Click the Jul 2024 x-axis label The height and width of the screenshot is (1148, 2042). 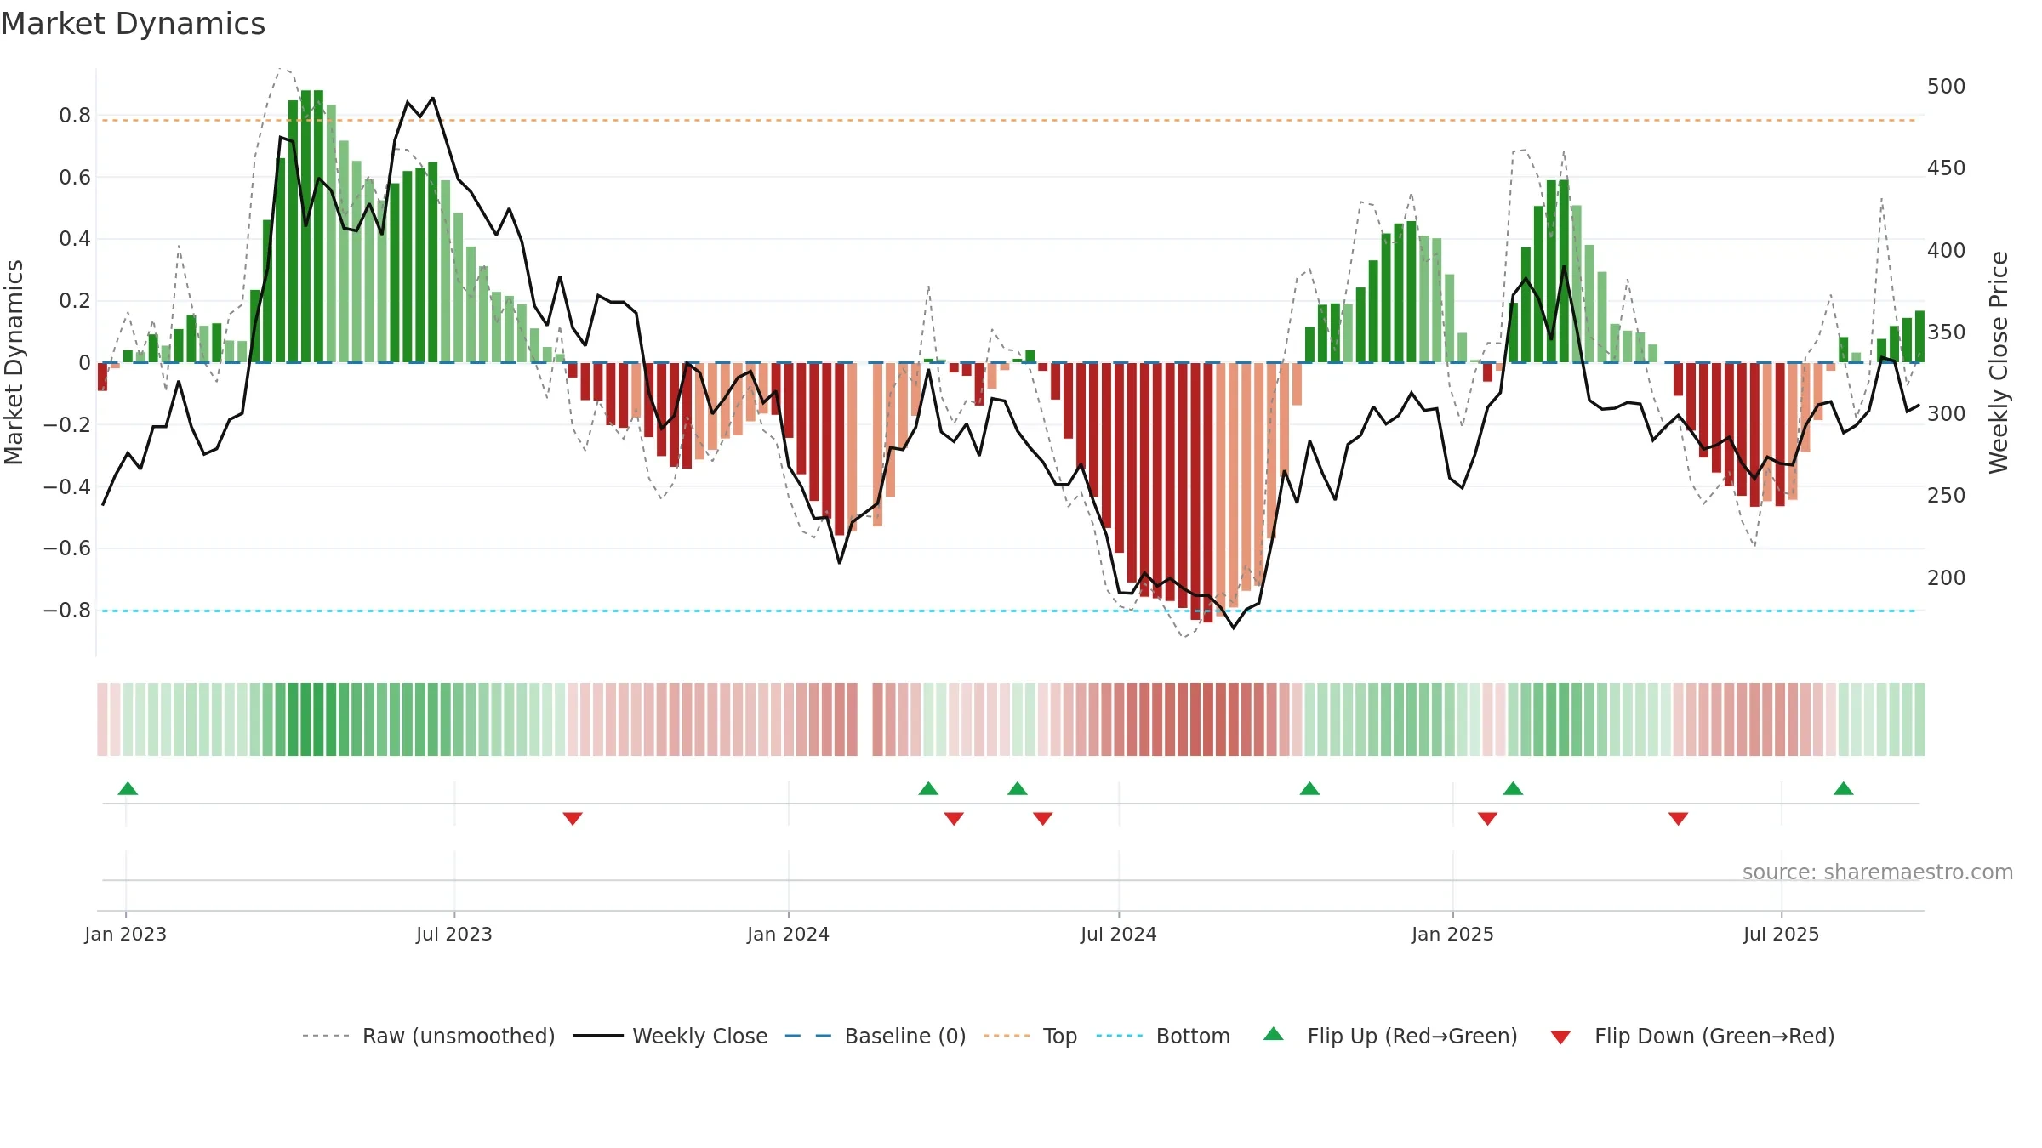(x=1119, y=934)
